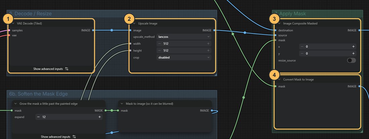
Task: Click the resize handle of the Apply Mask group
Action: click(362, 131)
